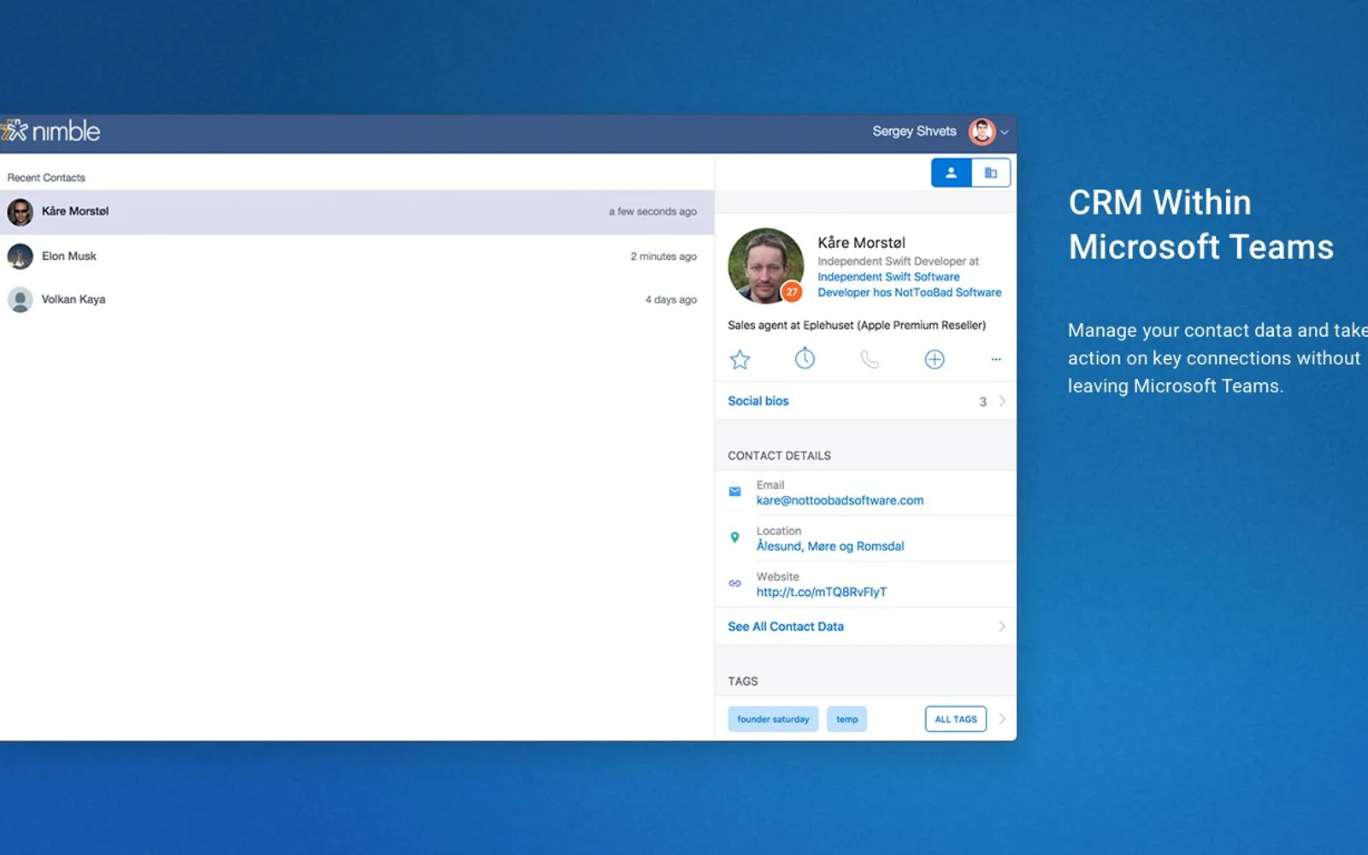1368x855 pixels.
Task: Expand See All Contact Data chevron
Action: [1002, 627]
